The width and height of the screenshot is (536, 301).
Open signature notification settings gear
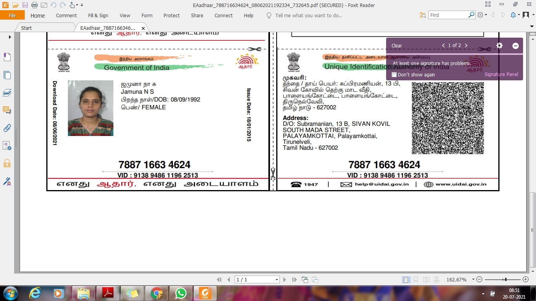(x=499, y=45)
